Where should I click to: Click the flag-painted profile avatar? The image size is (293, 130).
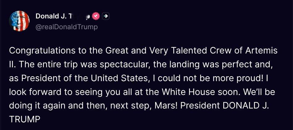coord(20,21)
